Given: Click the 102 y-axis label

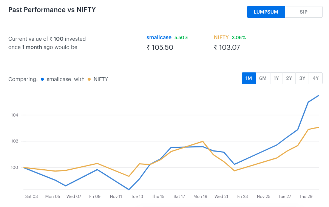Looking at the screenshot, I should (x=14, y=141).
